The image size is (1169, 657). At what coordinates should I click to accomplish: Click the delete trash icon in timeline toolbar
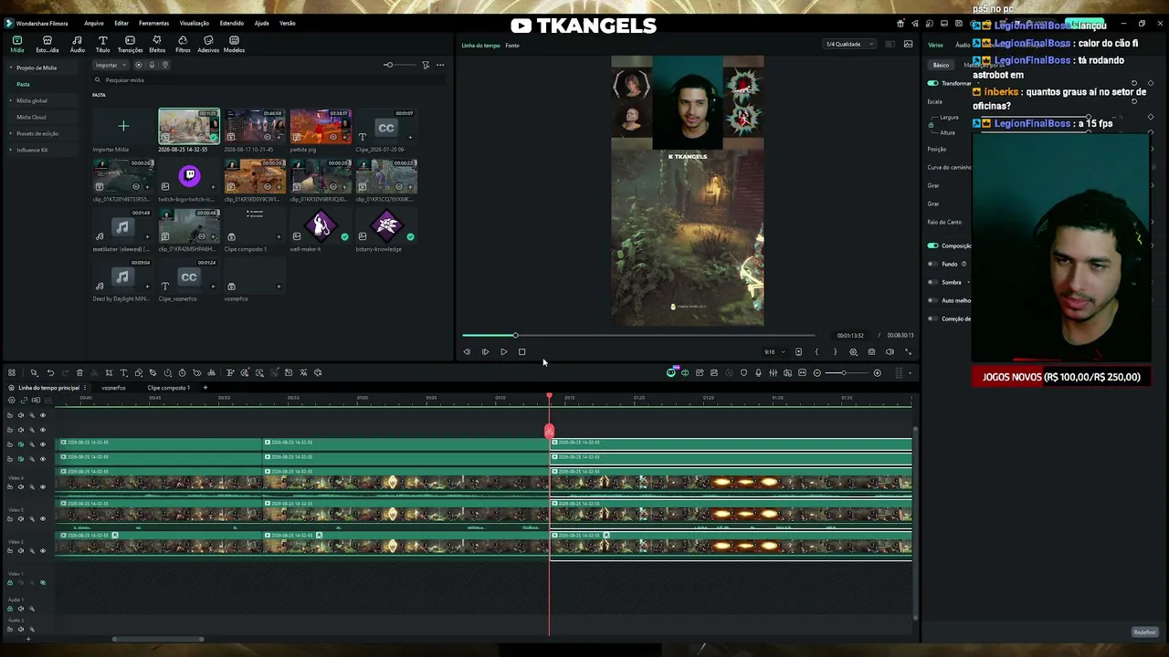click(x=79, y=372)
